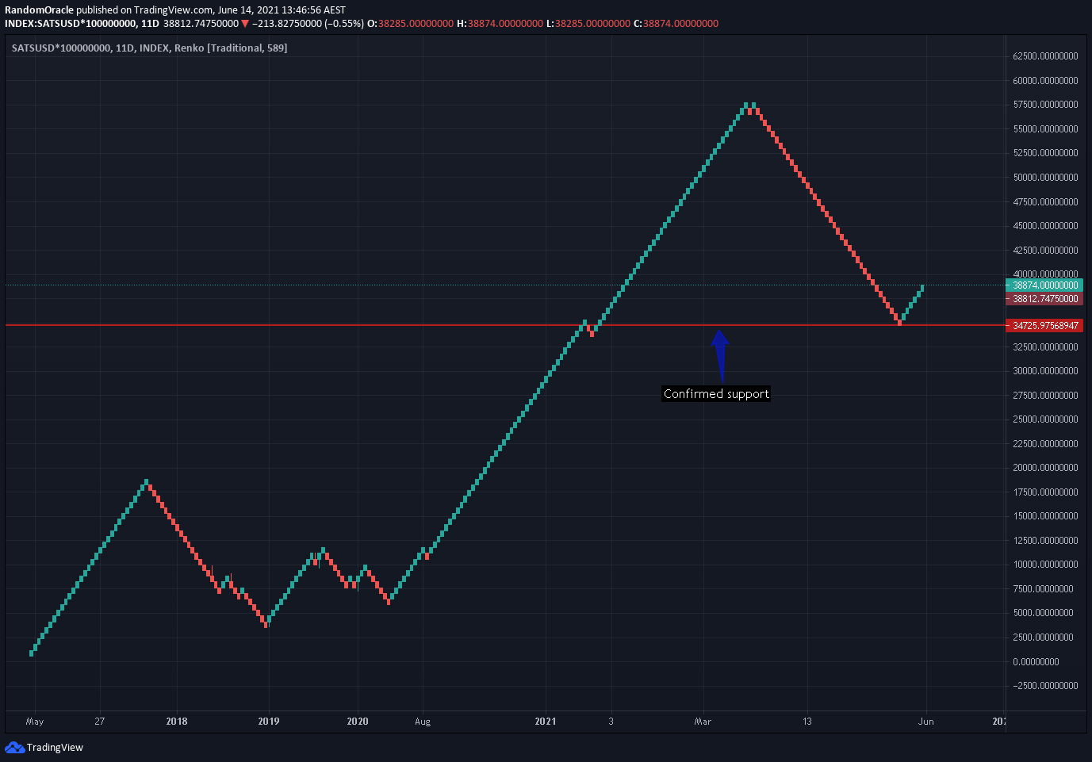Click the high value H:38874.00000000
1092x762 pixels.
coord(500,24)
